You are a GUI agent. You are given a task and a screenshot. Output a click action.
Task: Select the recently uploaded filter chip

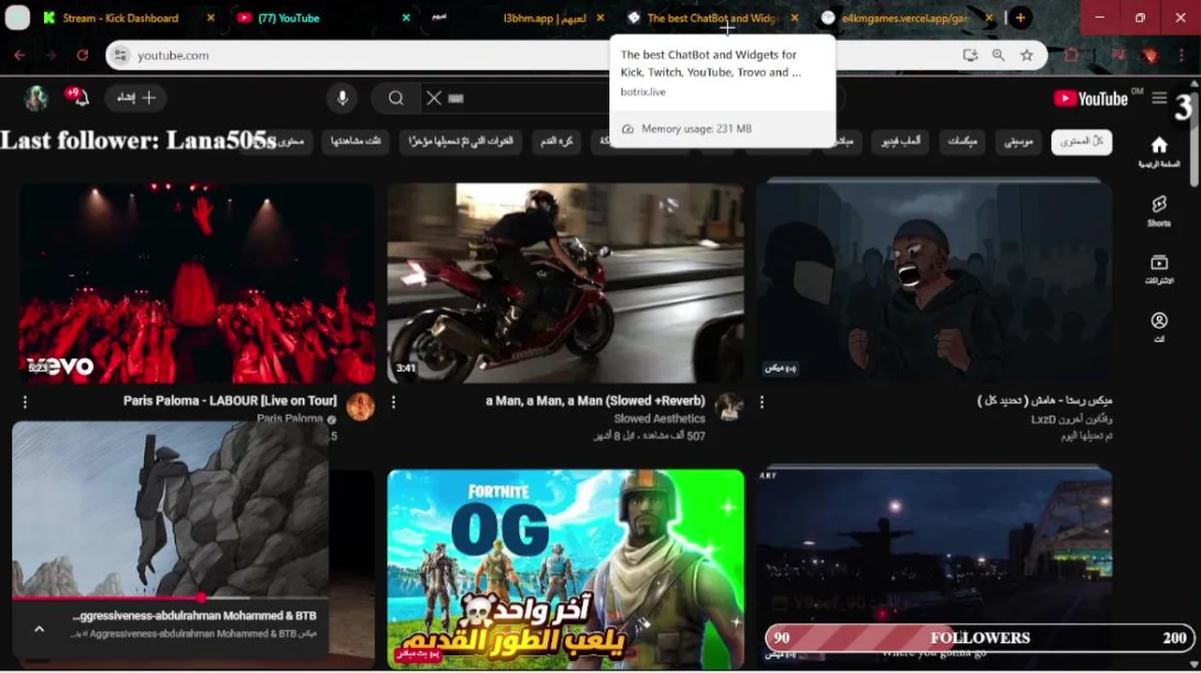point(461,141)
